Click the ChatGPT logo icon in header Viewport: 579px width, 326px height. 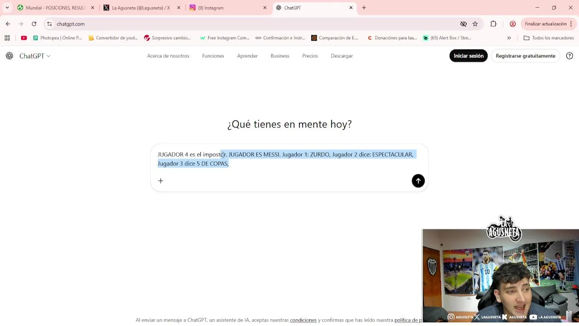tap(9, 56)
